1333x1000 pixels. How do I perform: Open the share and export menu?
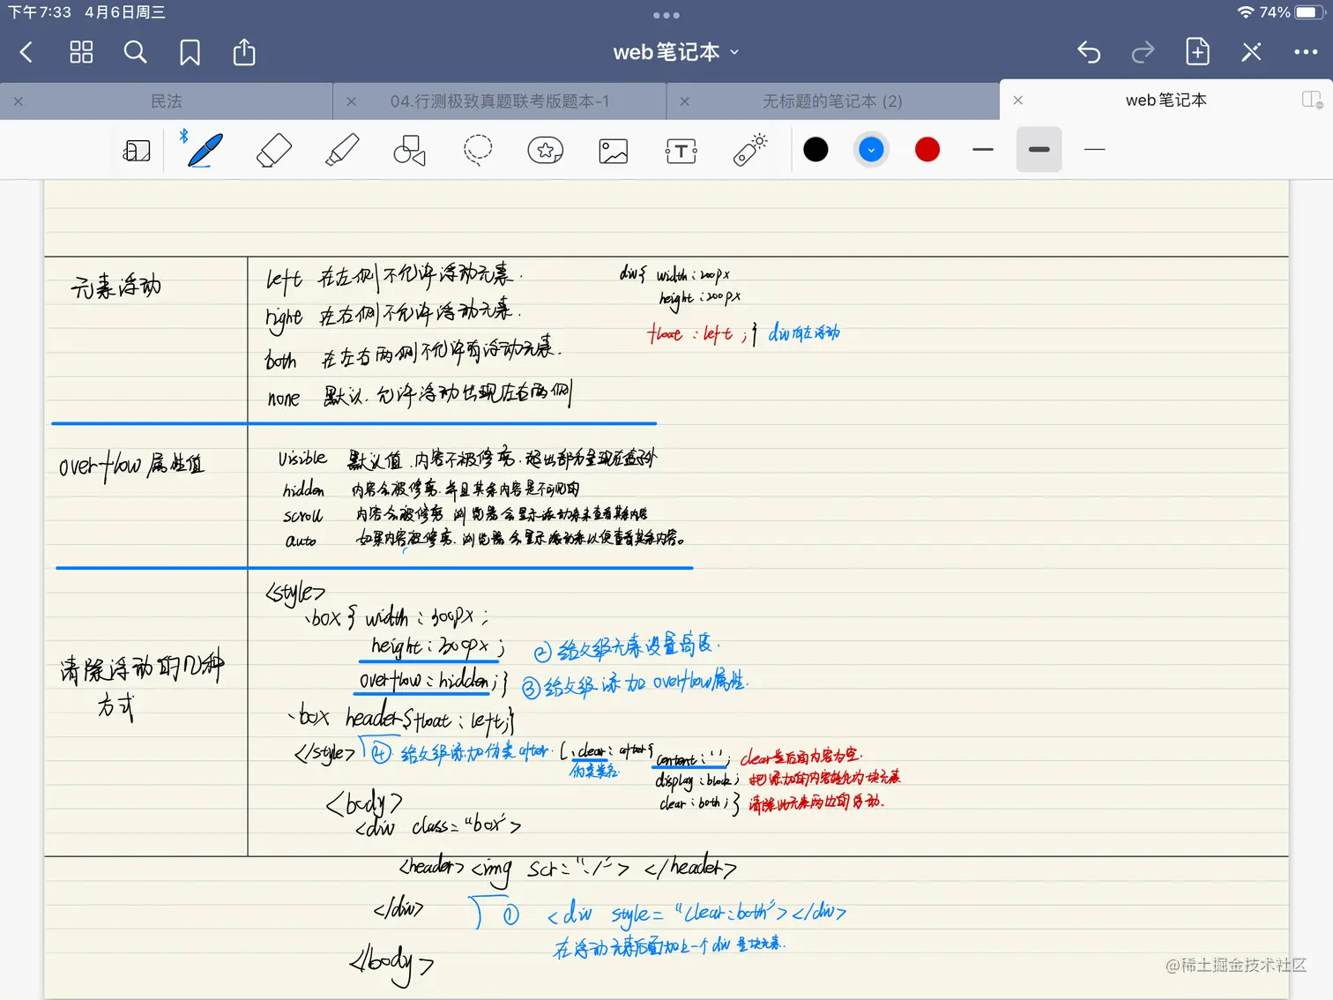coord(244,52)
